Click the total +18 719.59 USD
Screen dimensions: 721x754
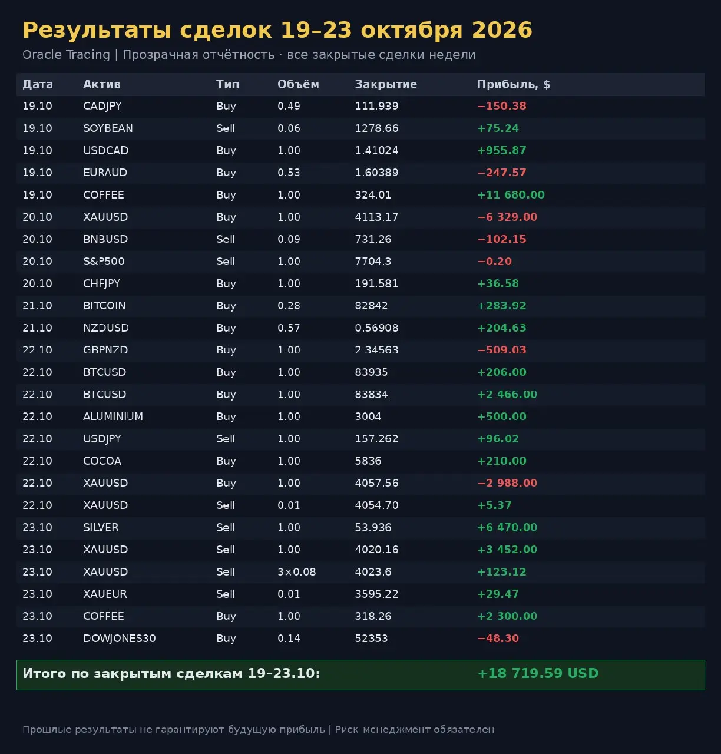538,674
